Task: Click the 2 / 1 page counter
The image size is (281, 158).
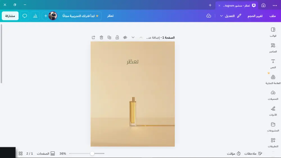Action: coord(30,154)
